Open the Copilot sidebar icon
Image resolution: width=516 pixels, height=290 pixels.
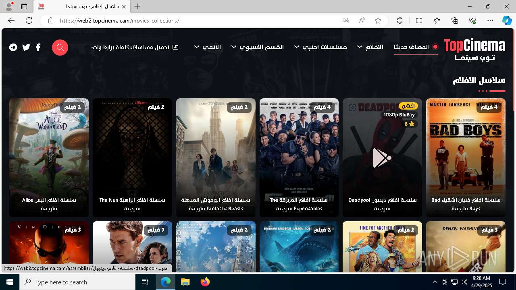[507, 21]
